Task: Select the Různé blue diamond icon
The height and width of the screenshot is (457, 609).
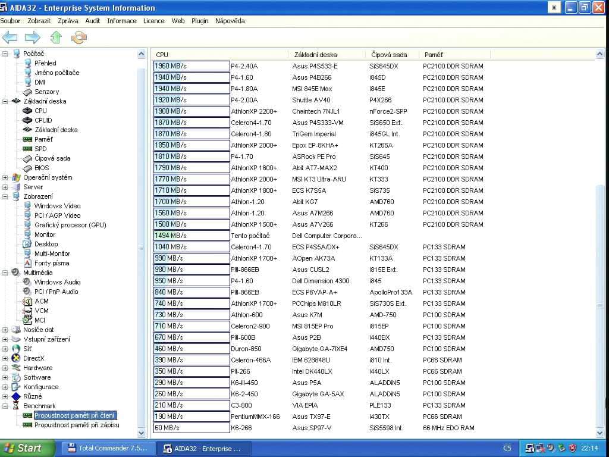Action: pos(16,396)
